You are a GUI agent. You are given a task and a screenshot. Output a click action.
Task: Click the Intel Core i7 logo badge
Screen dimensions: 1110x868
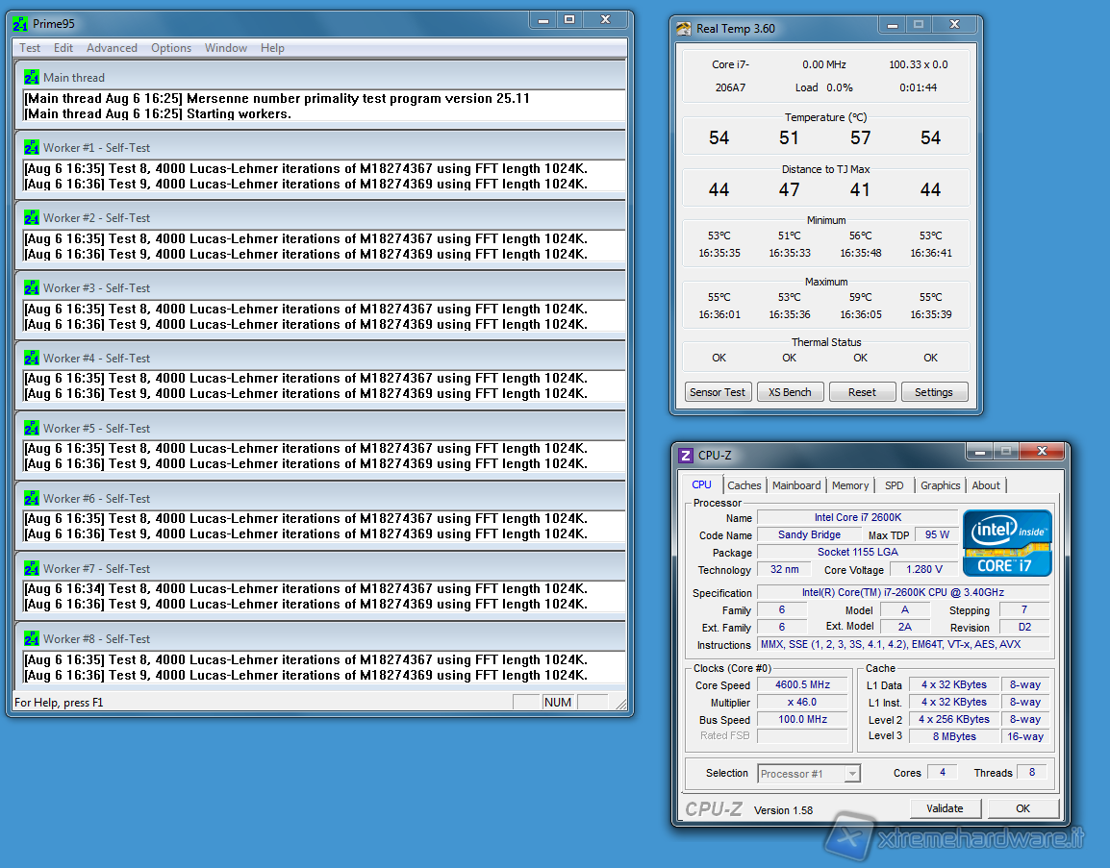pos(1007,542)
